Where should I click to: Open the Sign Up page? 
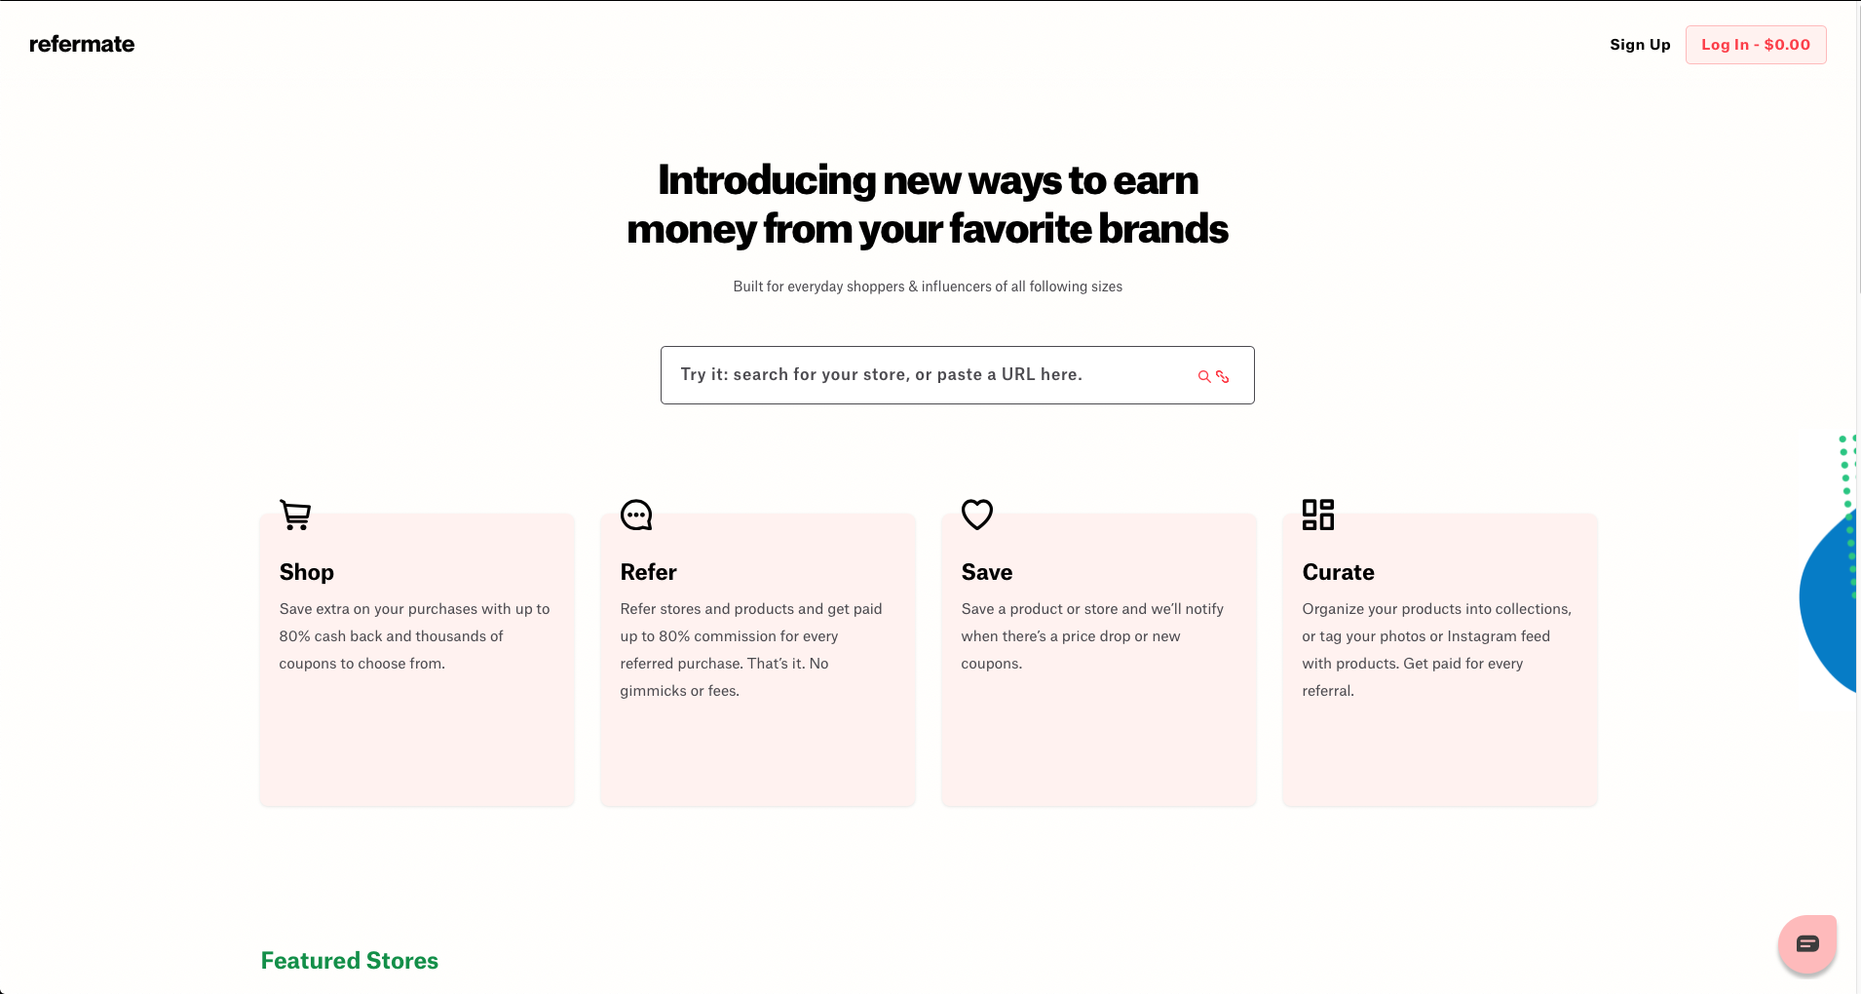(1640, 45)
